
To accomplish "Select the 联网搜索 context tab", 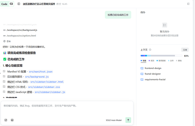I will click(x=161, y=61).
